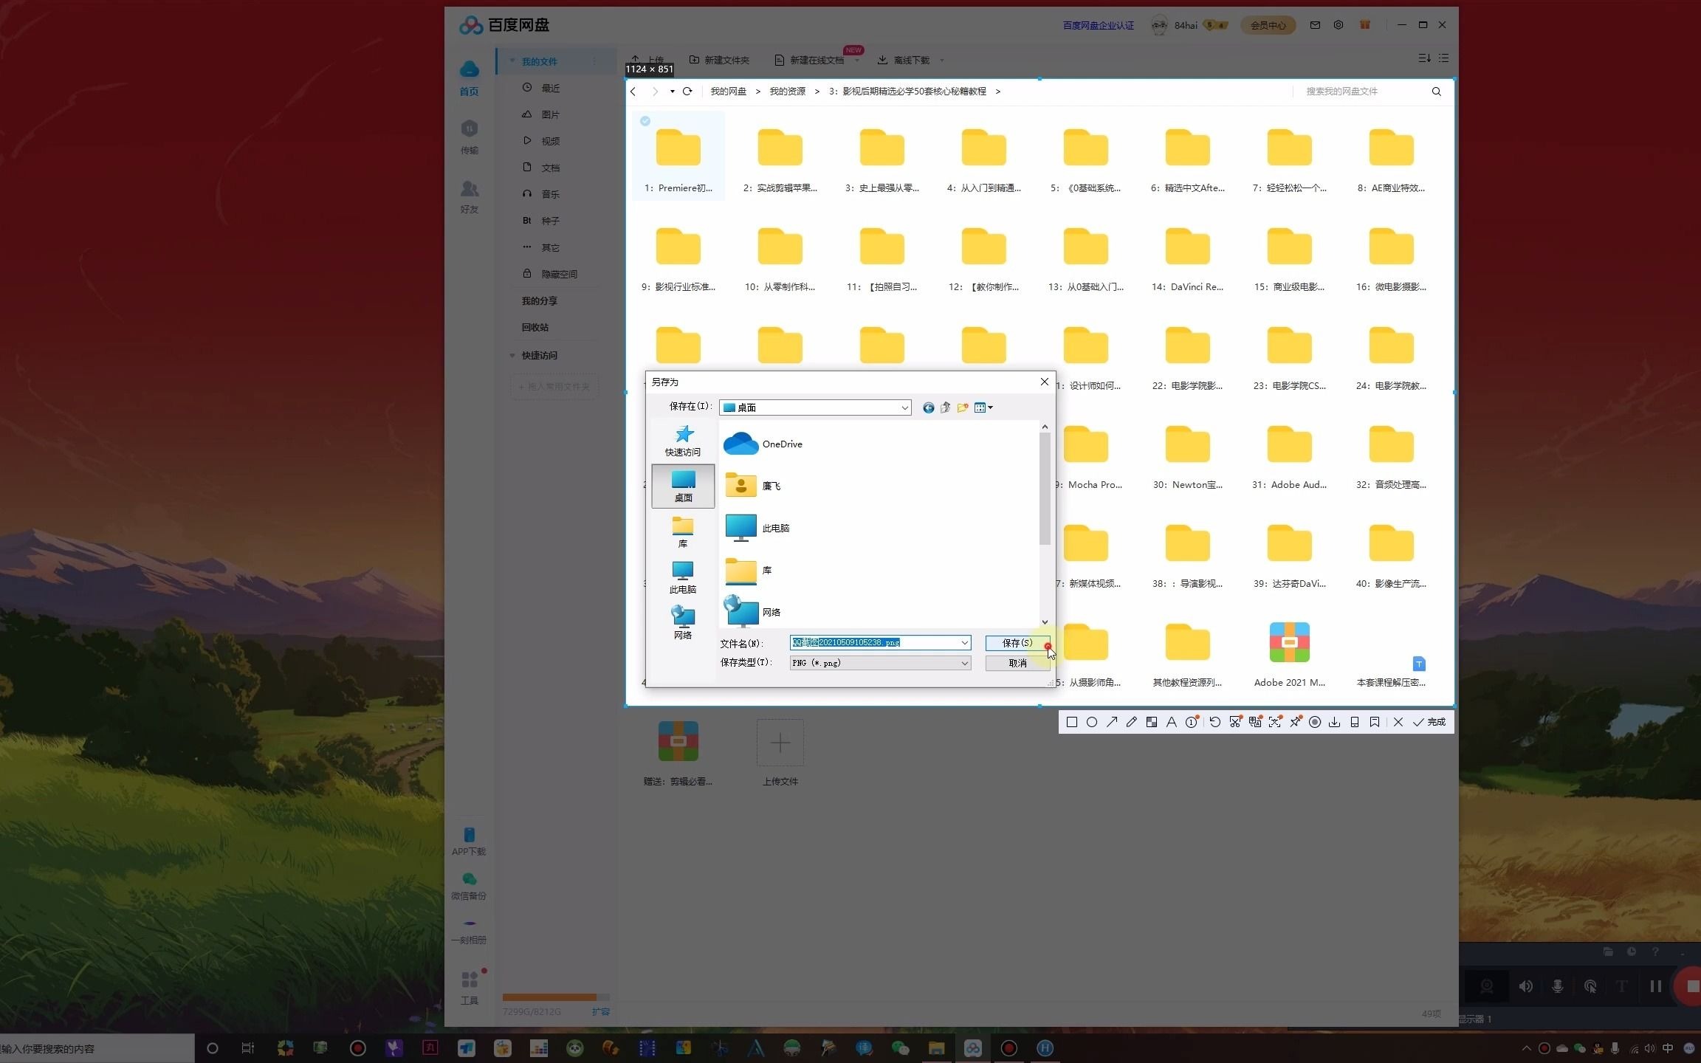Open the 传输 tab in Baidu Netdisk

point(470,137)
